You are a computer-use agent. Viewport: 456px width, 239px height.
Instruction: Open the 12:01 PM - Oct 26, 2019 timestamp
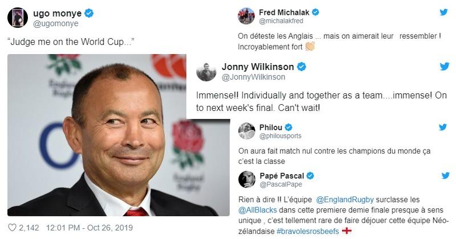99,228
